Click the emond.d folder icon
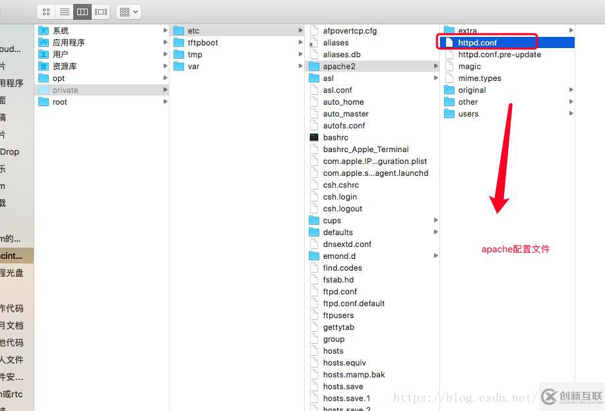This screenshot has width=605, height=411. coord(314,256)
